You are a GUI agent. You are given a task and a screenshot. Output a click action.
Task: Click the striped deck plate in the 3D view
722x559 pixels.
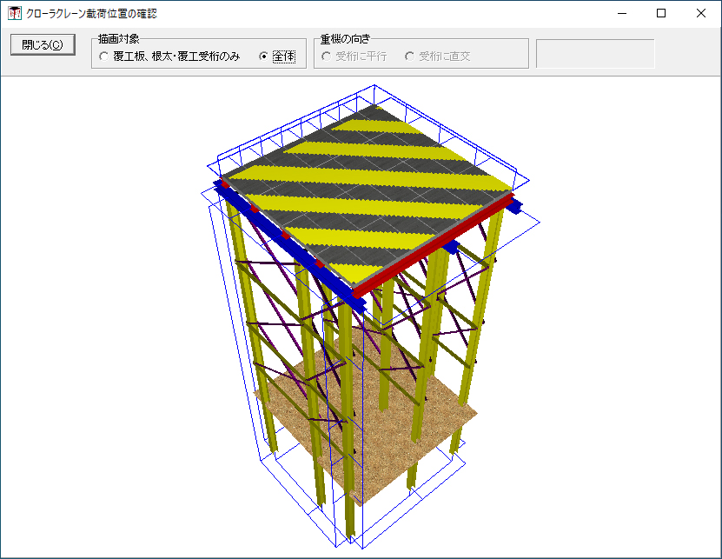click(x=368, y=194)
